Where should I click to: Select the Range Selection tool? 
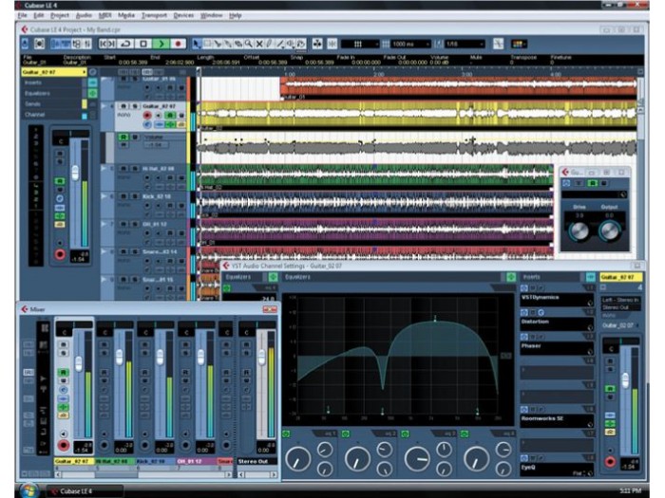(207, 44)
